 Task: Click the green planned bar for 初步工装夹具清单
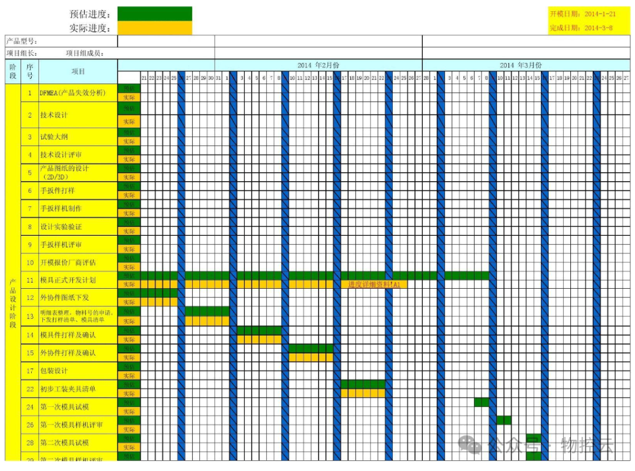pyautogui.click(x=363, y=385)
